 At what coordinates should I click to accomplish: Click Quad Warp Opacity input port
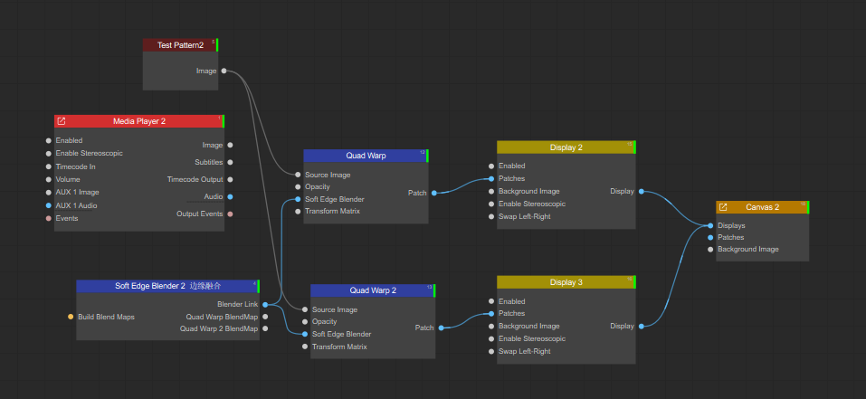[x=298, y=187]
